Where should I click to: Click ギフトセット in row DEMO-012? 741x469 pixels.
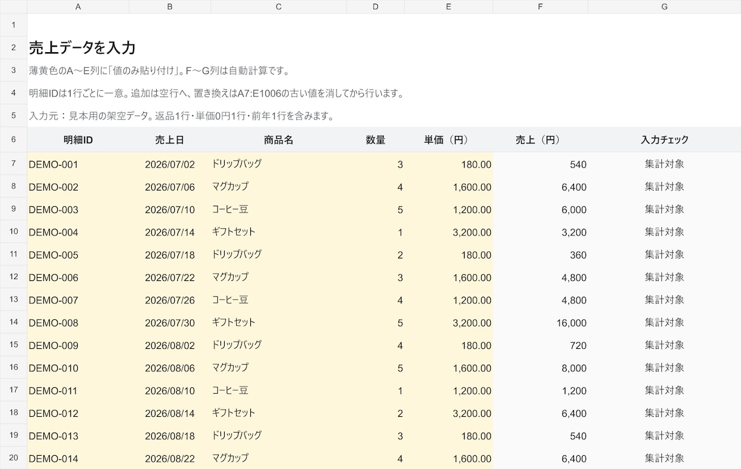pyautogui.click(x=234, y=413)
